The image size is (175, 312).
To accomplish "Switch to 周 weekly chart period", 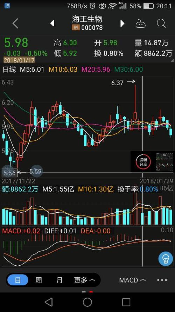I will [x=38, y=280].
